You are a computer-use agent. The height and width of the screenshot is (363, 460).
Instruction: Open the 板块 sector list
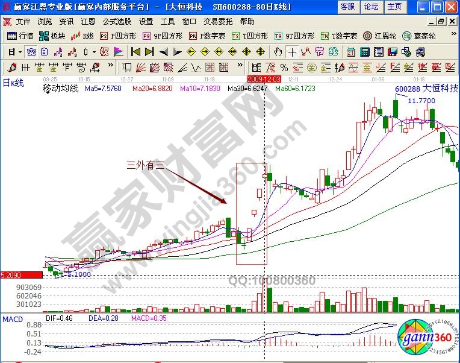point(52,36)
